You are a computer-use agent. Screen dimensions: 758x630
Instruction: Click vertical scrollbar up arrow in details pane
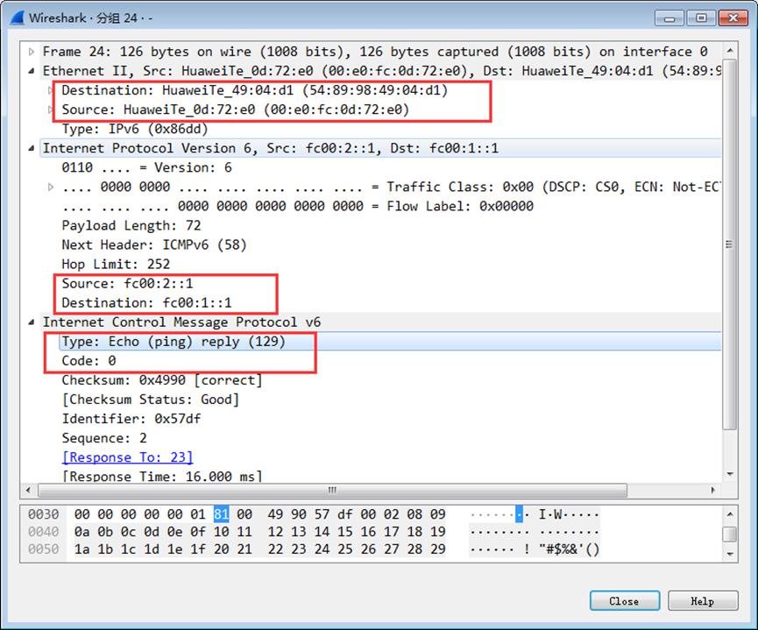point(730,50)
